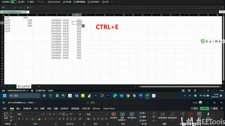The width and height of the screenshot is (225, 126).
Task: Open Word from the taskbar
Action: (x=141, y=96)
